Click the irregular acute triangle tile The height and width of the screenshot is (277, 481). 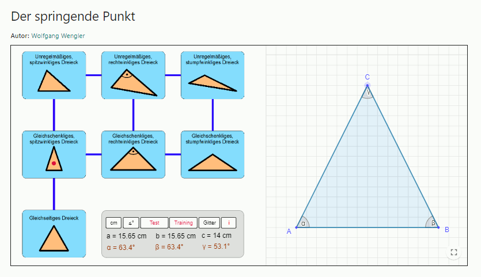(x=54, y=75)
